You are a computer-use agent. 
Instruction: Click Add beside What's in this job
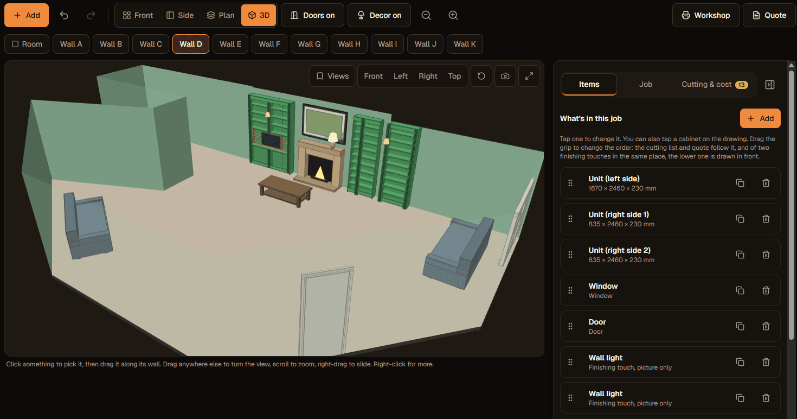coord(760,118)
